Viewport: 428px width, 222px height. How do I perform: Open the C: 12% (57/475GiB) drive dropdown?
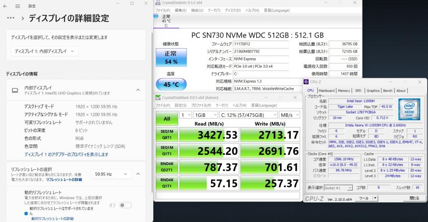click(248, 115)
